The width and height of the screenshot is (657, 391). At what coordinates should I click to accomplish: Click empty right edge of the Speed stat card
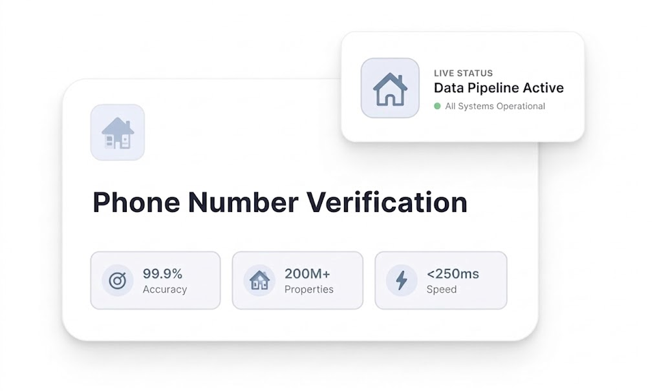pos(493,280)
